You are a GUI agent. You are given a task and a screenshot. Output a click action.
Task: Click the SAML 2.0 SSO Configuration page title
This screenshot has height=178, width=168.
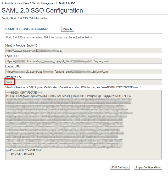(42, 11)
